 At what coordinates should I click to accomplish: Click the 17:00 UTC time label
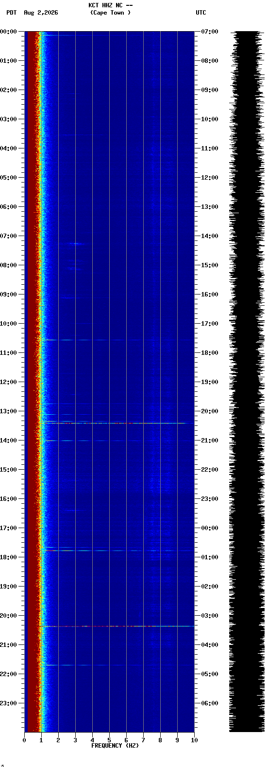click(x=210, y=324)
